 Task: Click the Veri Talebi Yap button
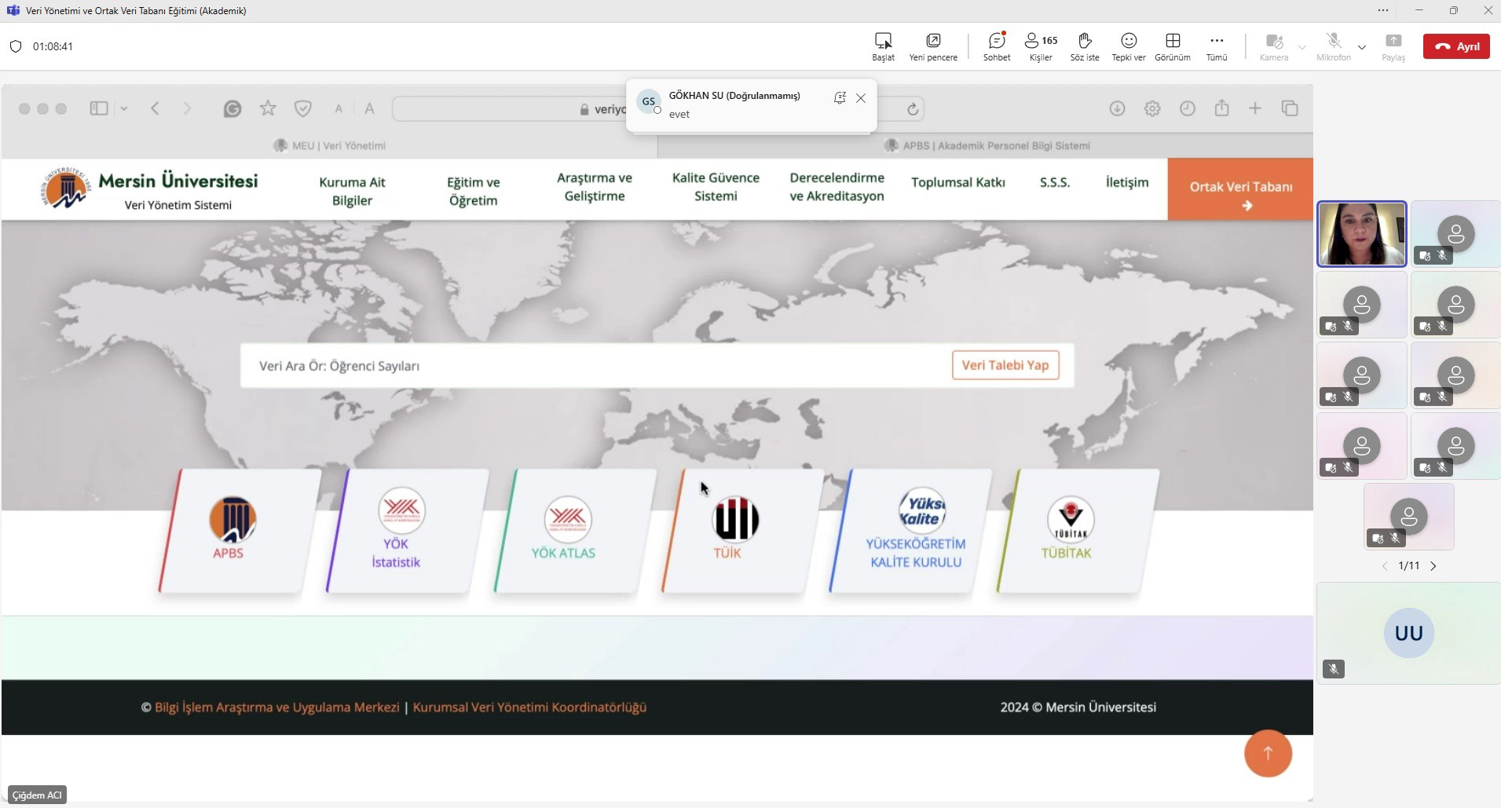click(x=1005, y=365)
